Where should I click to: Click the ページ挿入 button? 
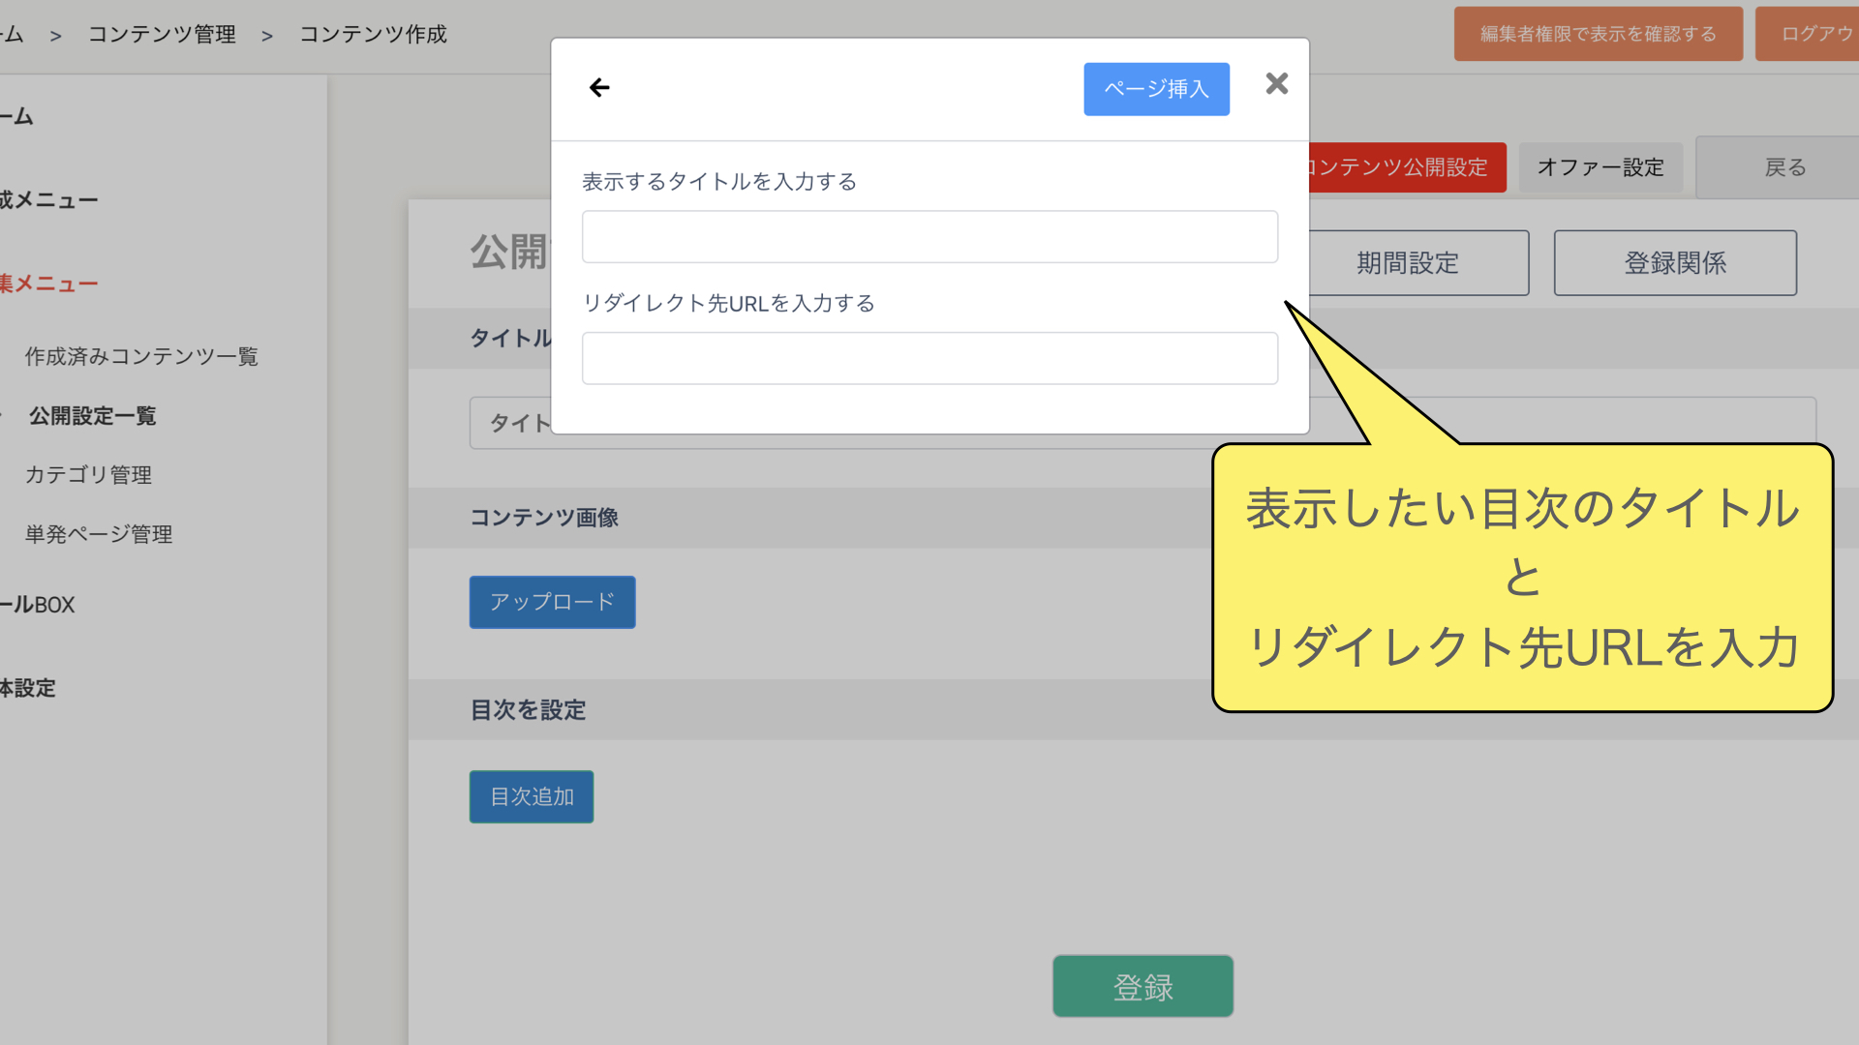[x=1156, y=89]
